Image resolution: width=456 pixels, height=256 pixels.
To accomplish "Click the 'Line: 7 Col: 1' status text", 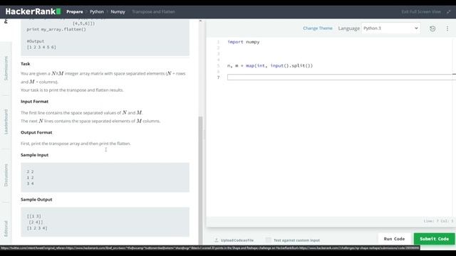I will 438,221.
